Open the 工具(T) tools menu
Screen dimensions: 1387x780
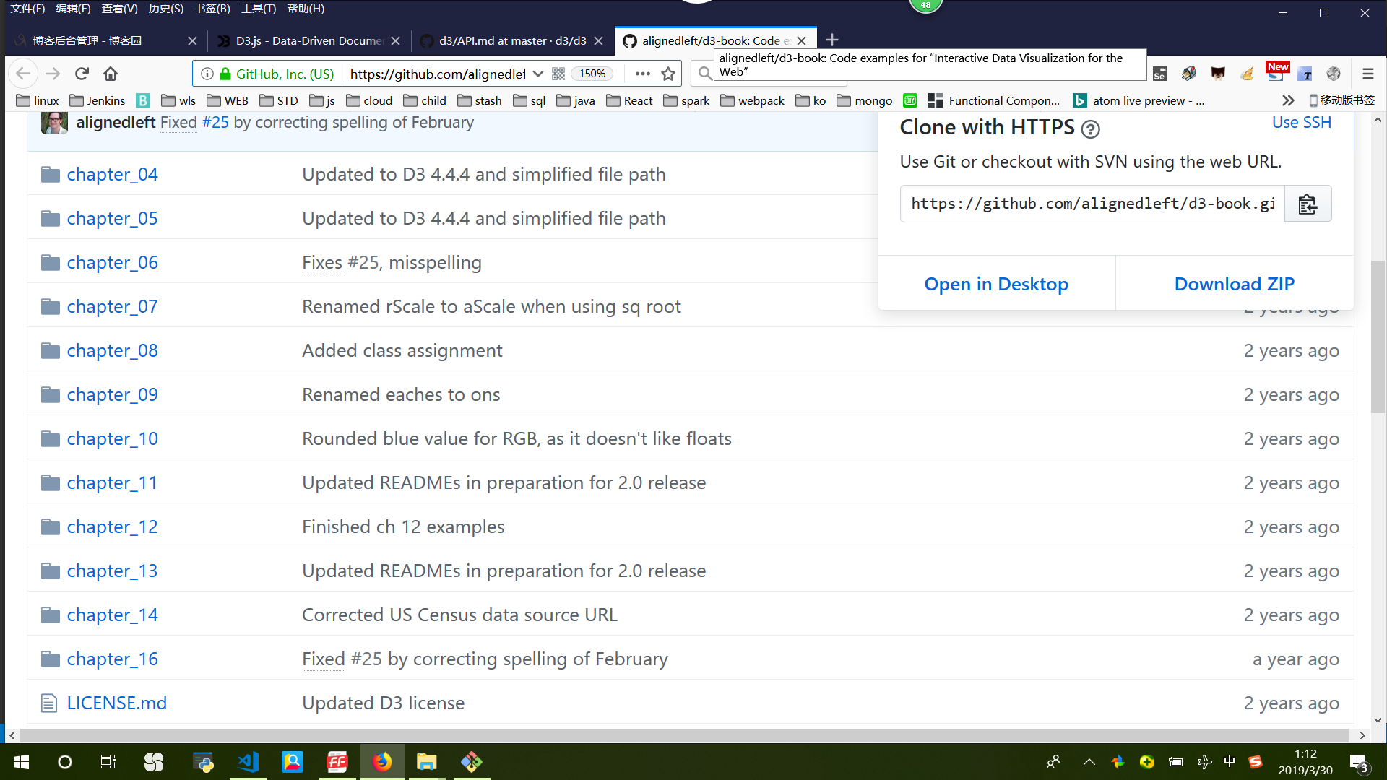tap(258, 9)
